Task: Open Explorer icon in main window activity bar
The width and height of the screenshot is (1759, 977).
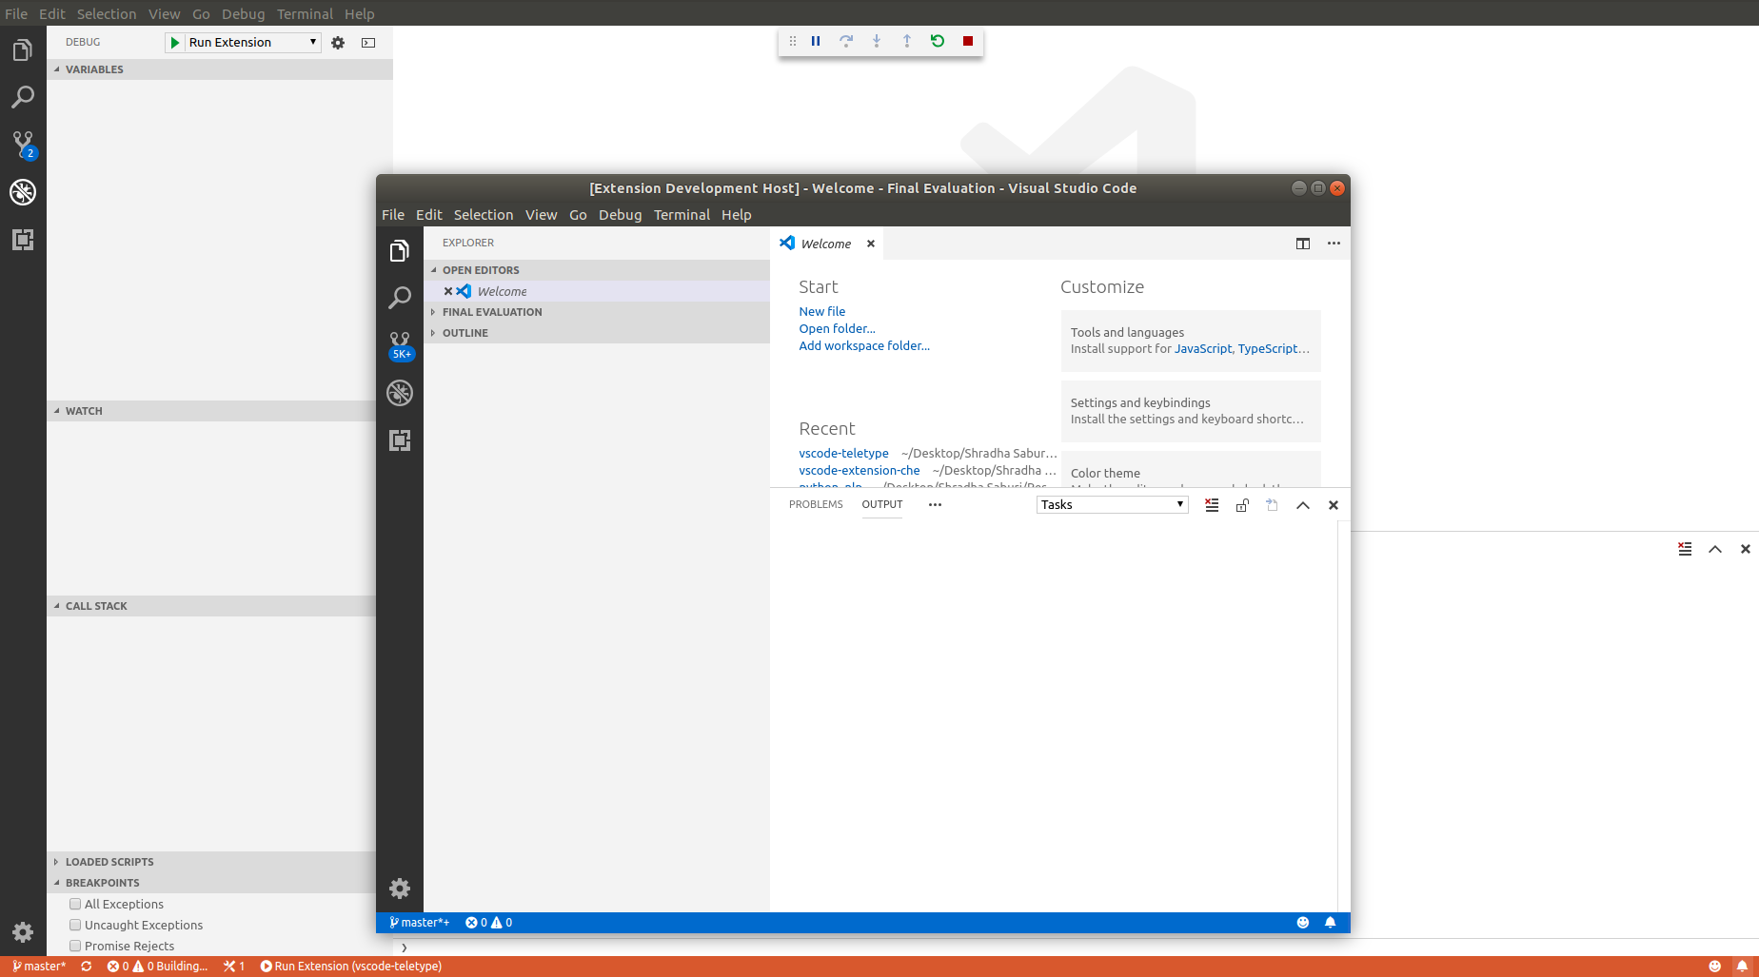Action: (x=23, y=49)
